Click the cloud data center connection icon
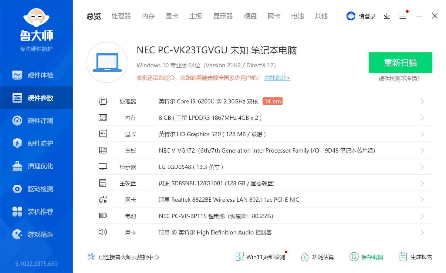The image size is (446, 273). point(91,257)
